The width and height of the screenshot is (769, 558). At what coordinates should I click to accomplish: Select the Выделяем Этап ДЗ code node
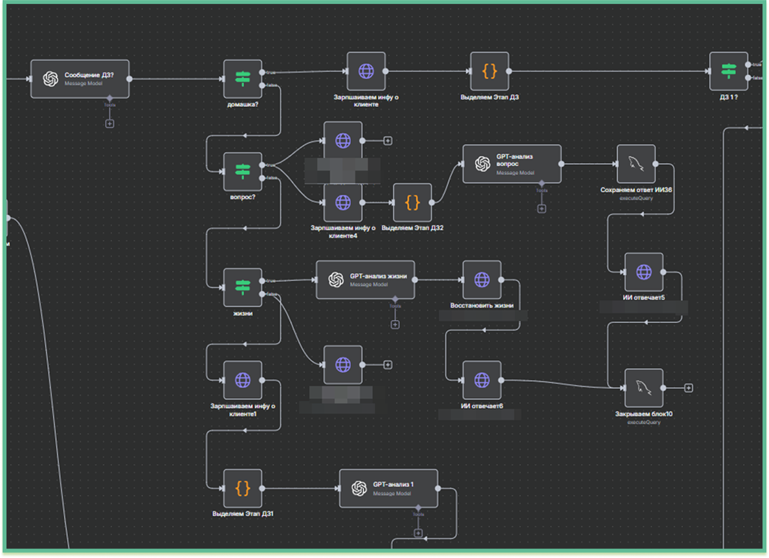pos(489,71)
